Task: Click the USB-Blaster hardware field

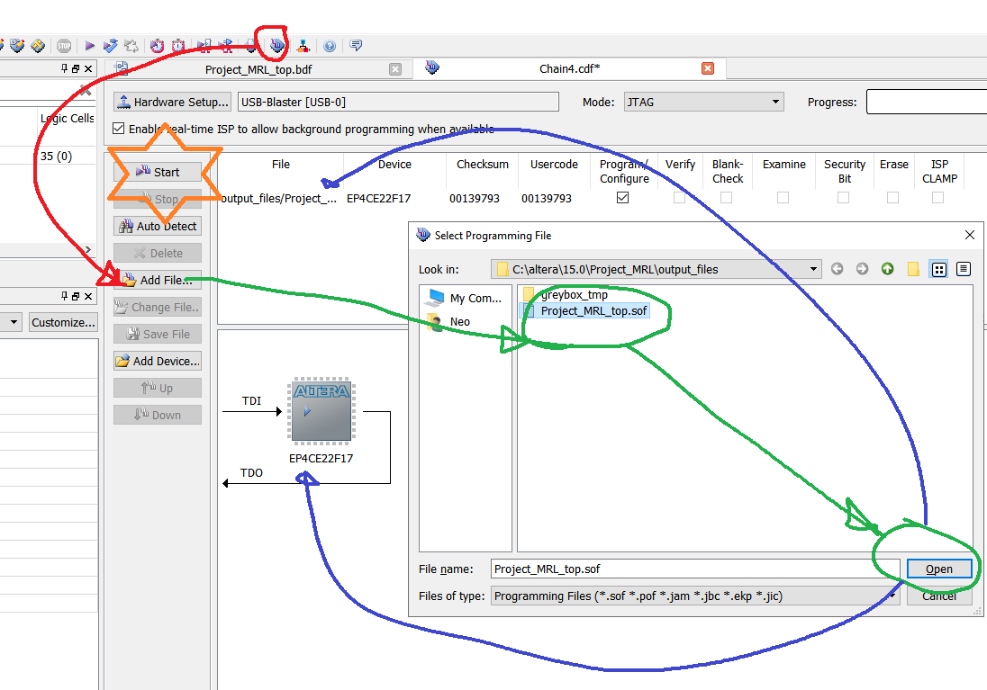Action: 398,102
